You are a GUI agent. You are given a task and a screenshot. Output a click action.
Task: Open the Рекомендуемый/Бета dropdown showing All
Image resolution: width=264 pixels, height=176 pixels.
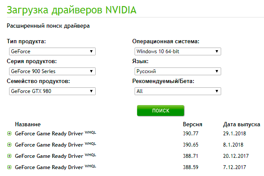(x=178, y=91)
